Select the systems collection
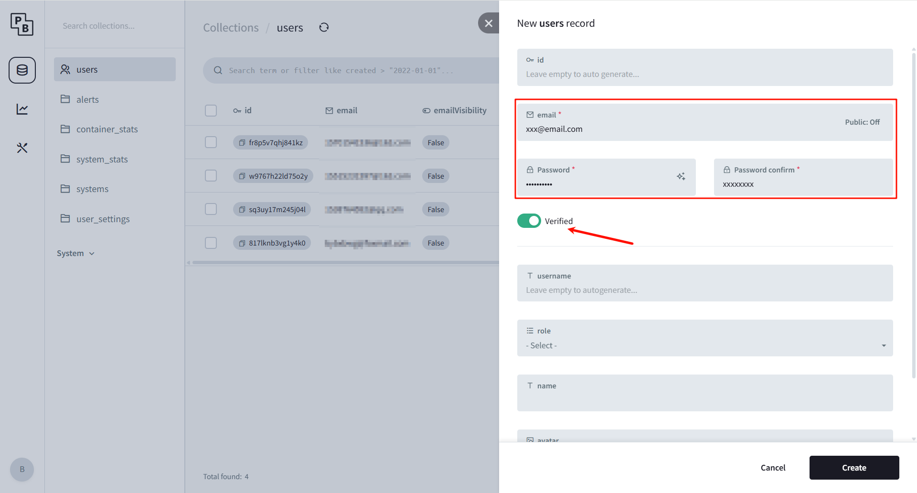Viewport: 917px width, 493px height. [115, 189]
